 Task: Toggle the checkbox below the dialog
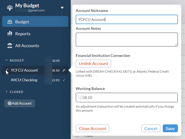point(77,135)
